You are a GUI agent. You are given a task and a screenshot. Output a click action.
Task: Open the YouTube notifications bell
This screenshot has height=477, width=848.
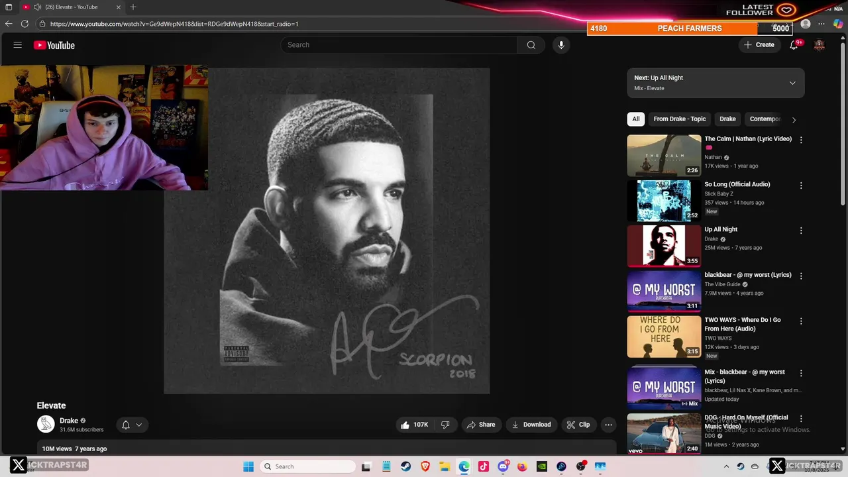794,45
